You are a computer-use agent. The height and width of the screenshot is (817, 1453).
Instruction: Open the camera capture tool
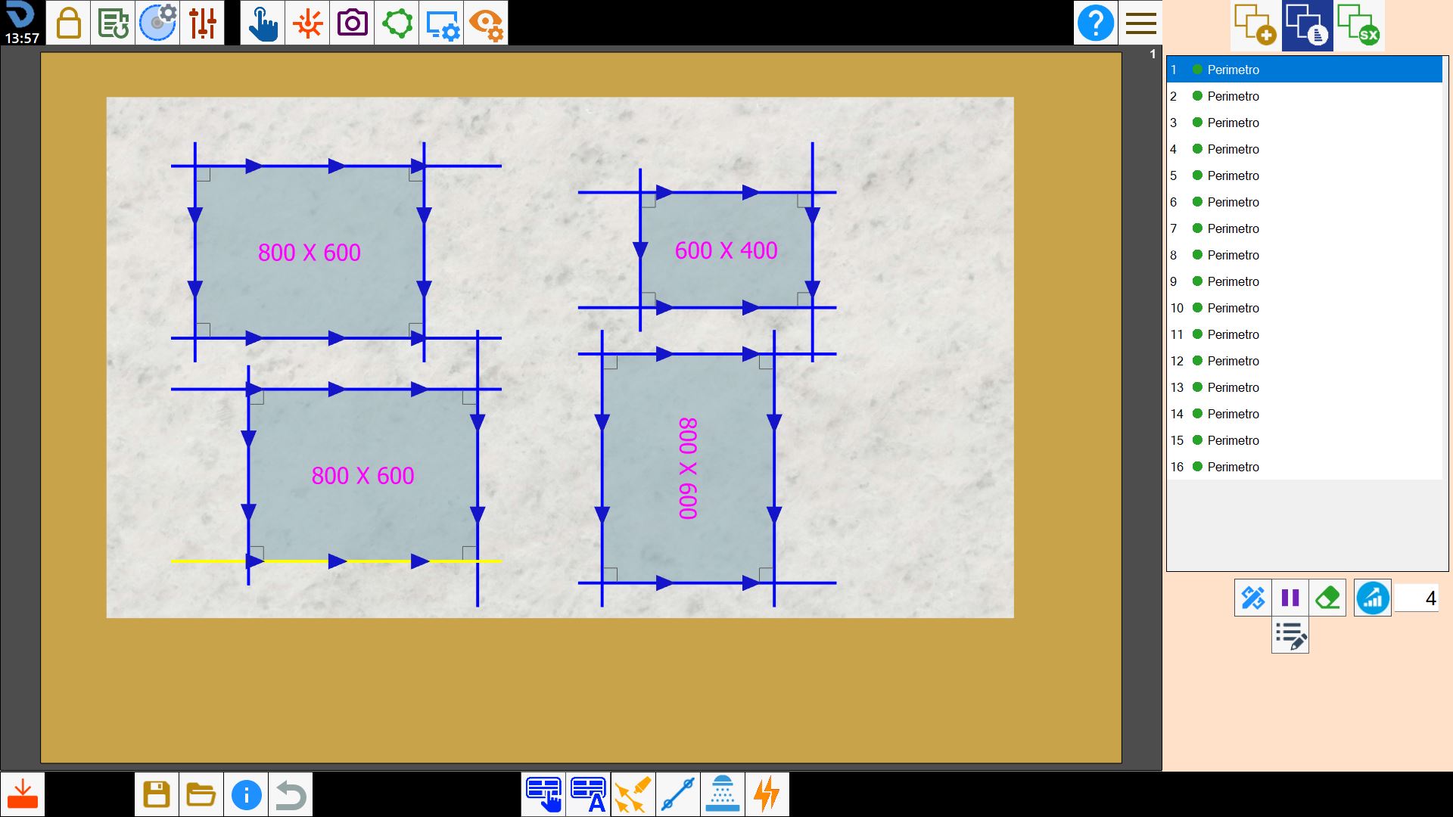click(352, 23)
